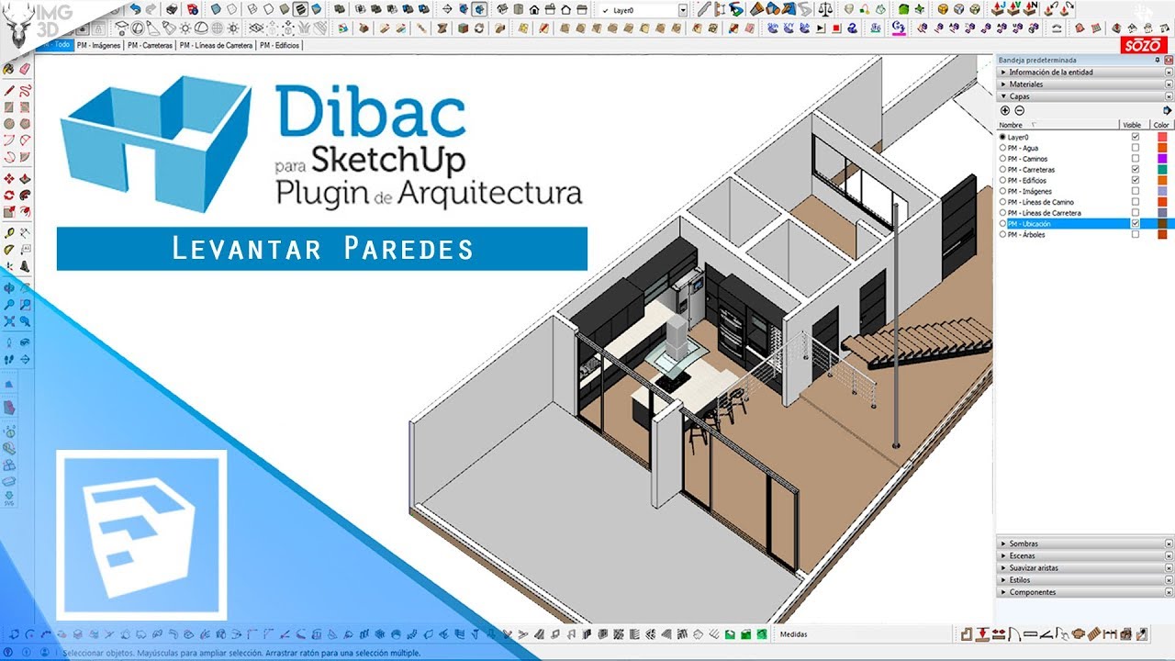The height and width of the screenshot is (661, 1175).
Task: Open layer details arrow menu
Action: [1167, 110]
